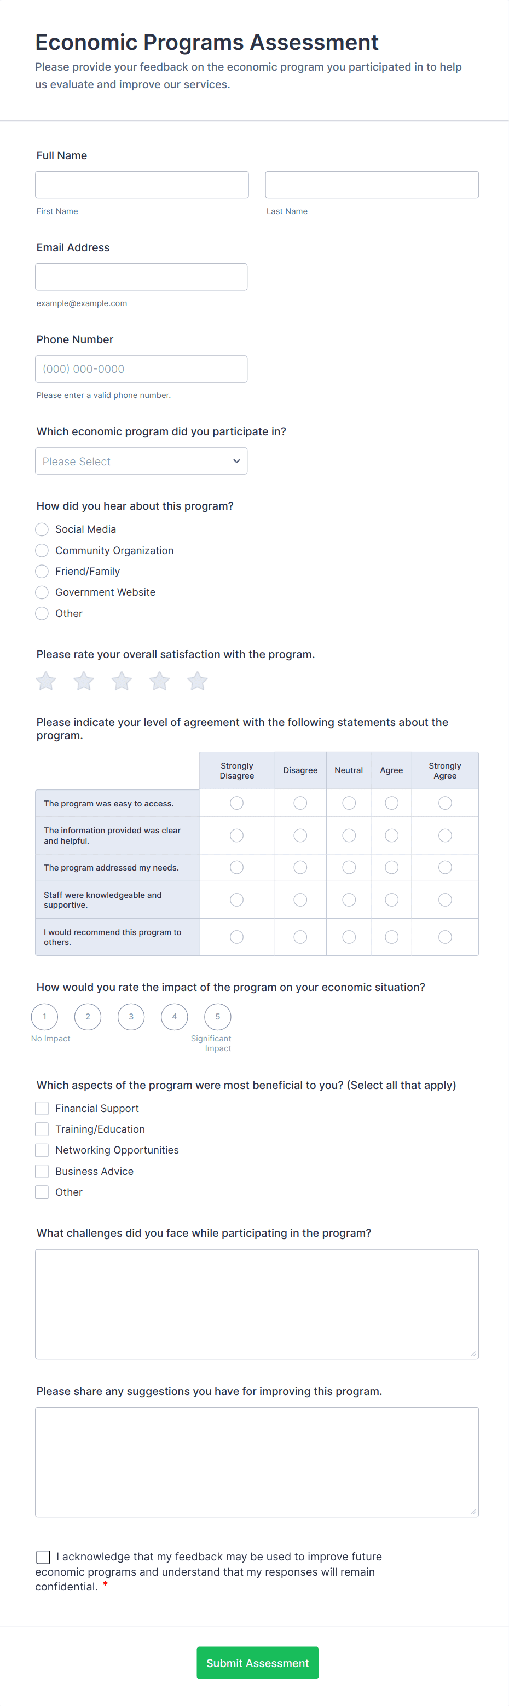Check the Financial Support checkbox
The width and height of the screenshot is (509, 1706).
(42, 1108)
